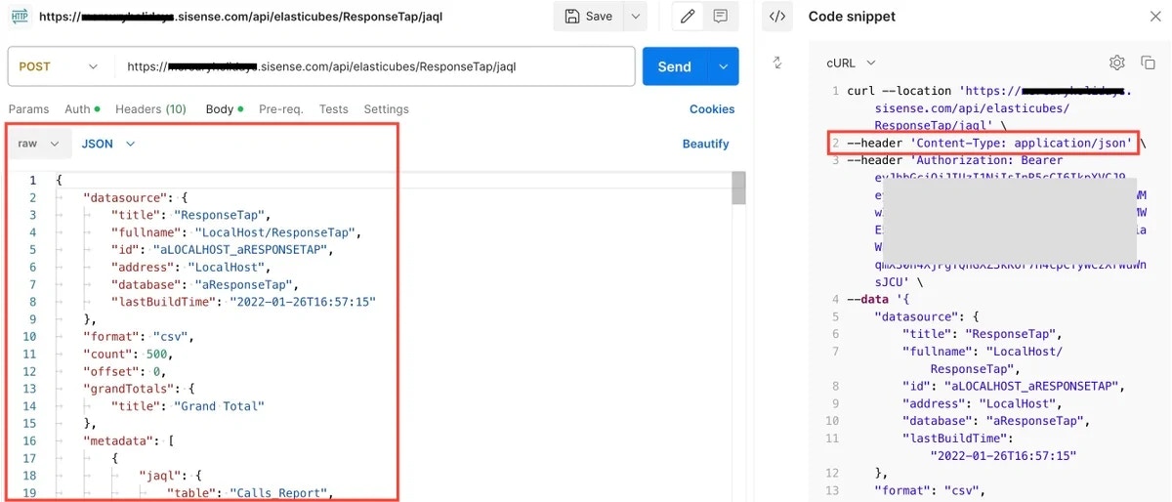Viewport: 1172px width, 502px height.
Task: Open the cURL language dropdown
Action: [x=851, y=63]
